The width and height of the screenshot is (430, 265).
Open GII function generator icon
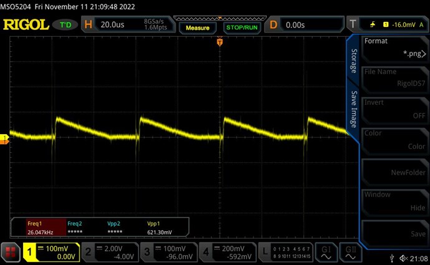350,253
